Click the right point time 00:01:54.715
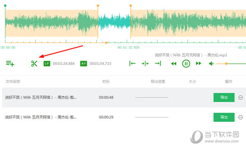Image resolution: width=246 pixels, height=150 pixels. pos(100,63)
